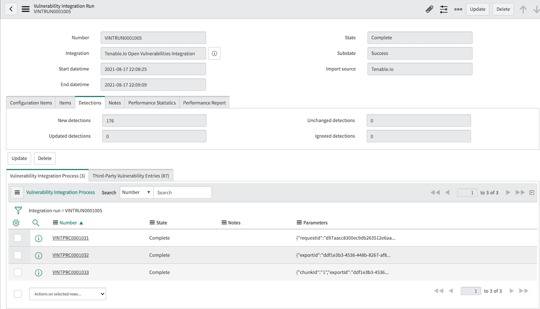The image size is (540, 309).
Task: Personalize list columns gear icon
Action: [16, 223]
